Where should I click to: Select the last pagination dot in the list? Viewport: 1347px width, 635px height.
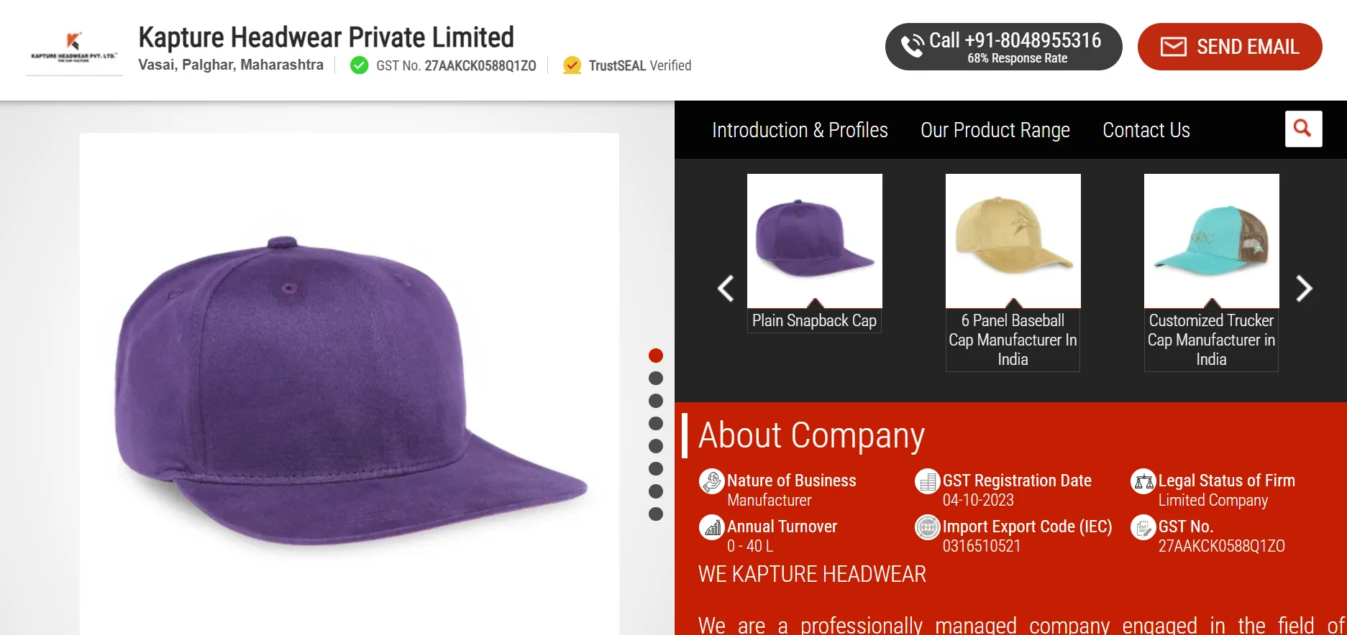pos(655,513)
